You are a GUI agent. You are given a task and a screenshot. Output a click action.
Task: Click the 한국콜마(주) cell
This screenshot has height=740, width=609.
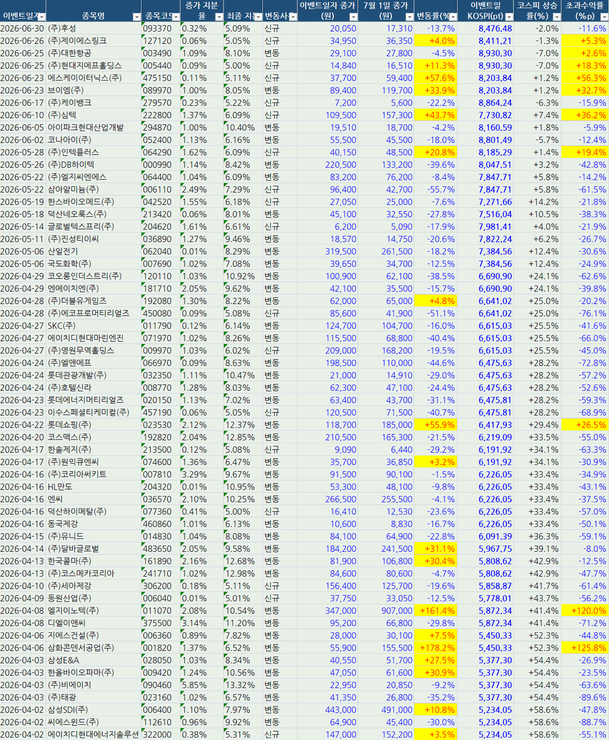tap(94, 560)
